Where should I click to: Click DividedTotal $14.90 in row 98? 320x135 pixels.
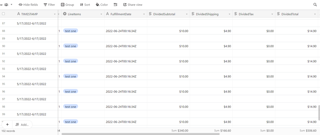(x=297, y=107)
